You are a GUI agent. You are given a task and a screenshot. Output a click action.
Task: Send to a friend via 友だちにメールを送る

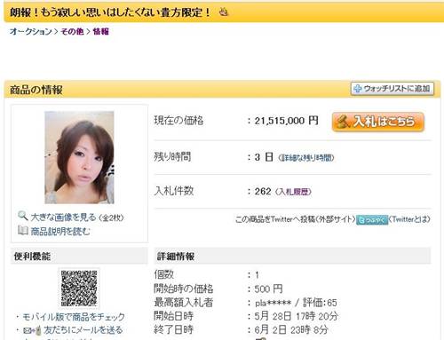(x=83, y=330)
